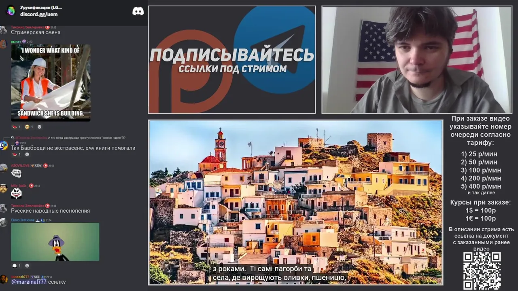The image size is (518, 291).
Task: Open the avatar beside the Ennio Terricone message
Action: point(4,223)
